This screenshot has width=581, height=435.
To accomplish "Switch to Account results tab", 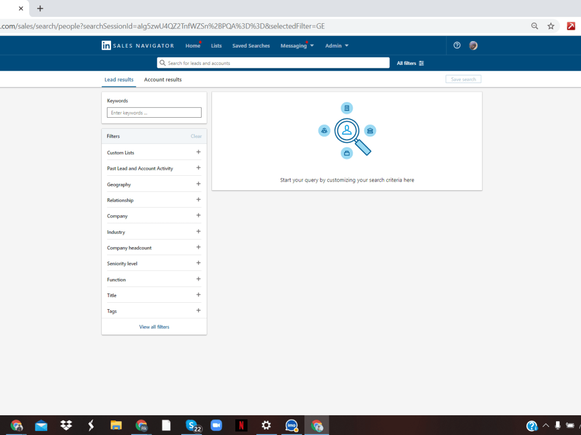I will 163,79.
